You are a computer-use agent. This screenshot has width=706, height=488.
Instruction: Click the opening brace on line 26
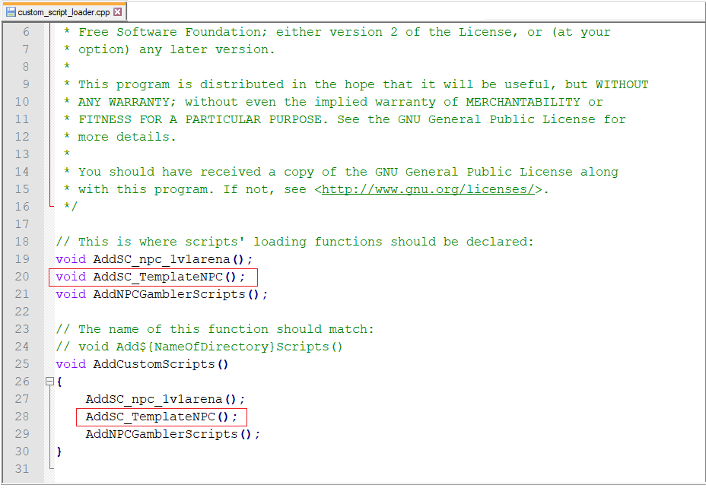click(59, 382)
